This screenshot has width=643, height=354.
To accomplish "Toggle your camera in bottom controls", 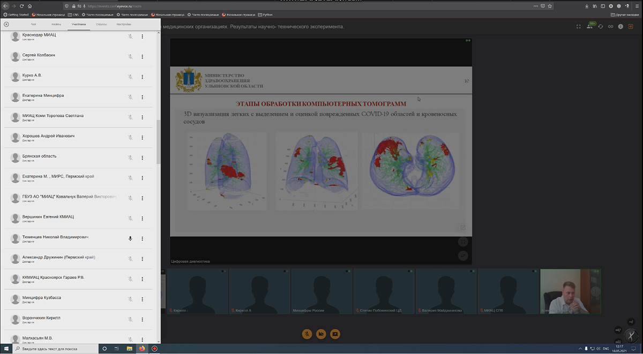I will [321, 334].
